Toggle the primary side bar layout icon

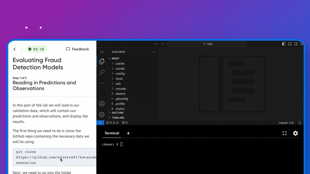click(284, 44)
